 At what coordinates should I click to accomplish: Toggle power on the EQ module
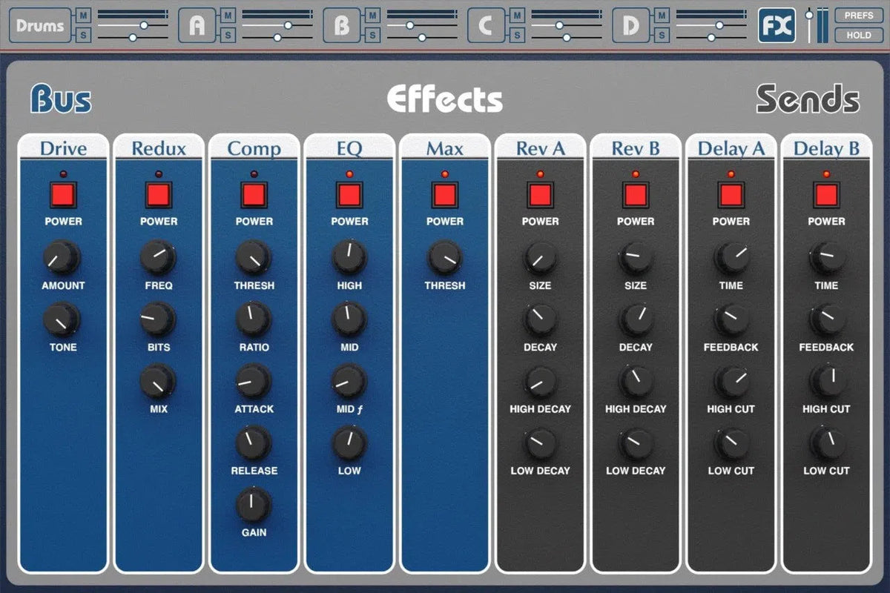(349, 196)
